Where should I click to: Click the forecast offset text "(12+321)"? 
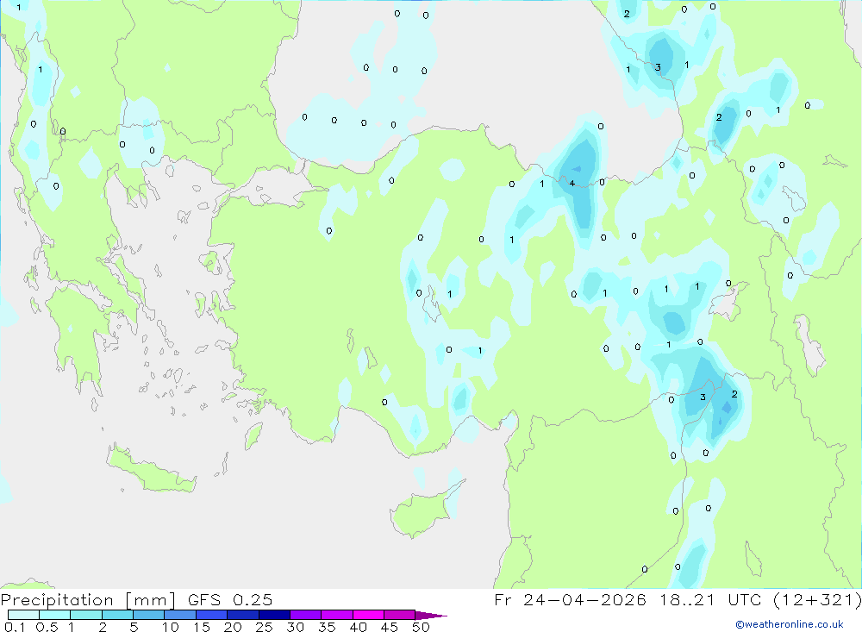[817, 599]
